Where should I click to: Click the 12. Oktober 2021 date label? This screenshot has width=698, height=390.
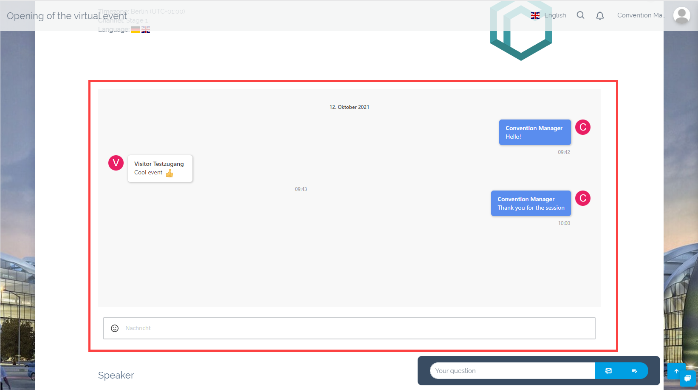tap(349, 107)
